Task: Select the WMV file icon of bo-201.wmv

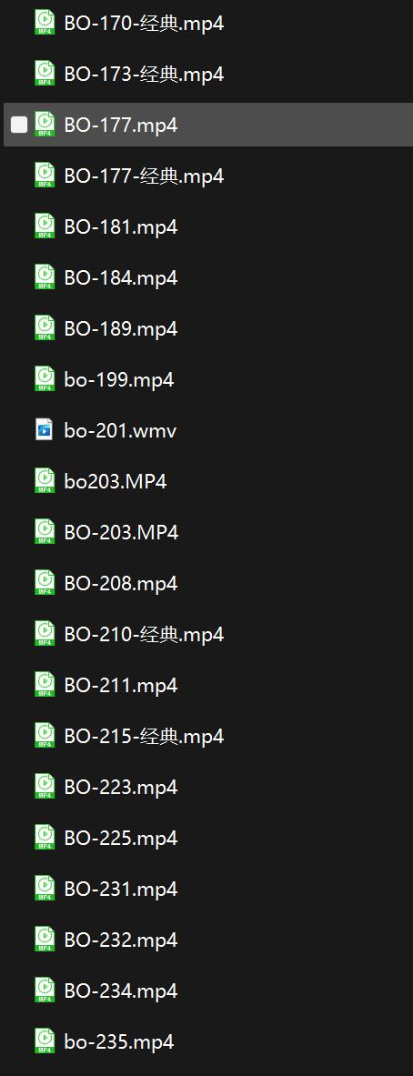Action: click(x=45, y=430)
